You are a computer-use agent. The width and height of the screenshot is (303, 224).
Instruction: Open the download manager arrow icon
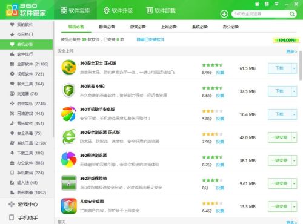click(224, 14)
